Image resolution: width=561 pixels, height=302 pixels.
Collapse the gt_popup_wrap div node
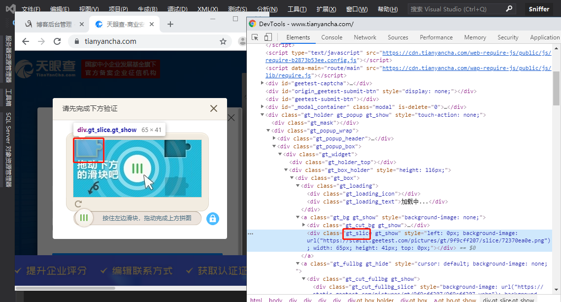coord(268,131)
